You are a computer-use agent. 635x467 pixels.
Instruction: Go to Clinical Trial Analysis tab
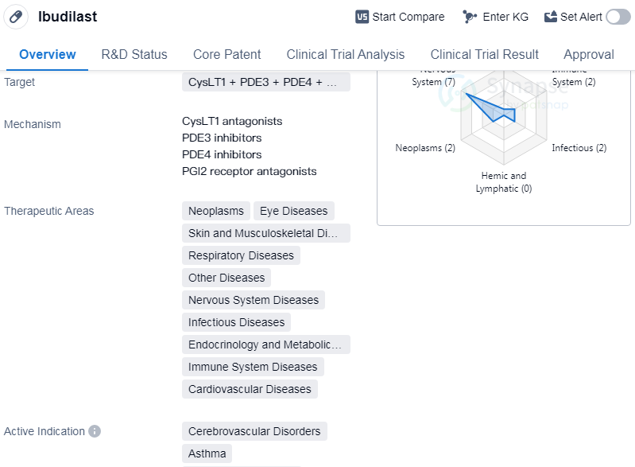click(x=346, y=54)
